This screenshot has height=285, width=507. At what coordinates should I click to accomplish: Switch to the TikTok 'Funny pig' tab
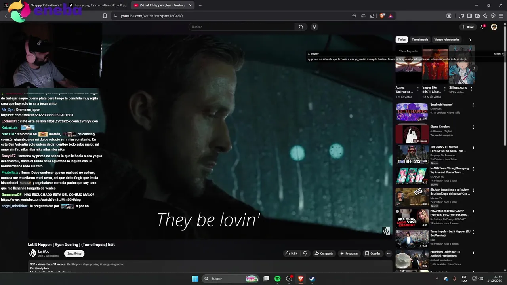click(x=97, y=6)
